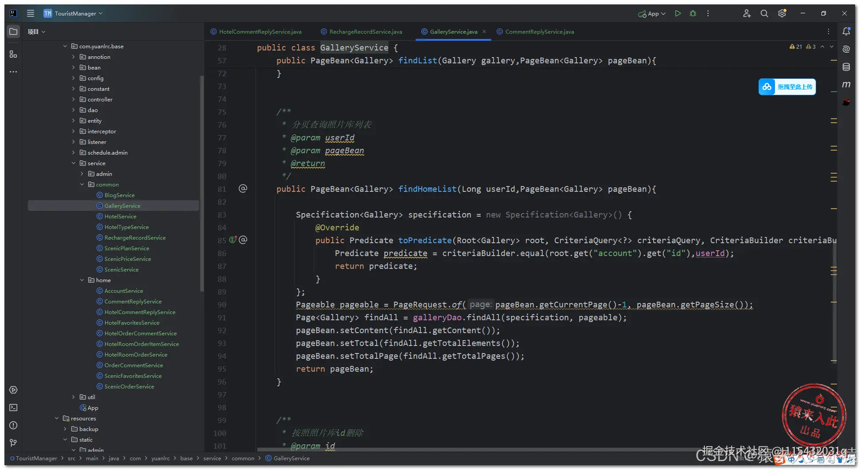Select ScenicPlanService in project tree
This screenshot has height=470, width=860.
[127, 248]
